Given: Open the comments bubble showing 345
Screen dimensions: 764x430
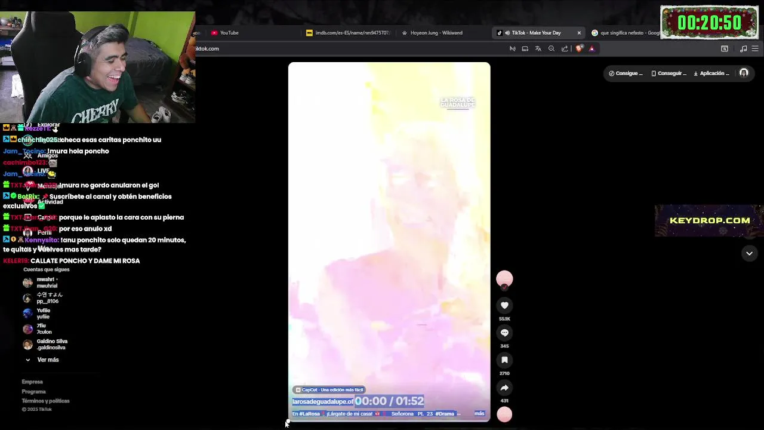Looking at the screenshot, I should click(504, 333).
